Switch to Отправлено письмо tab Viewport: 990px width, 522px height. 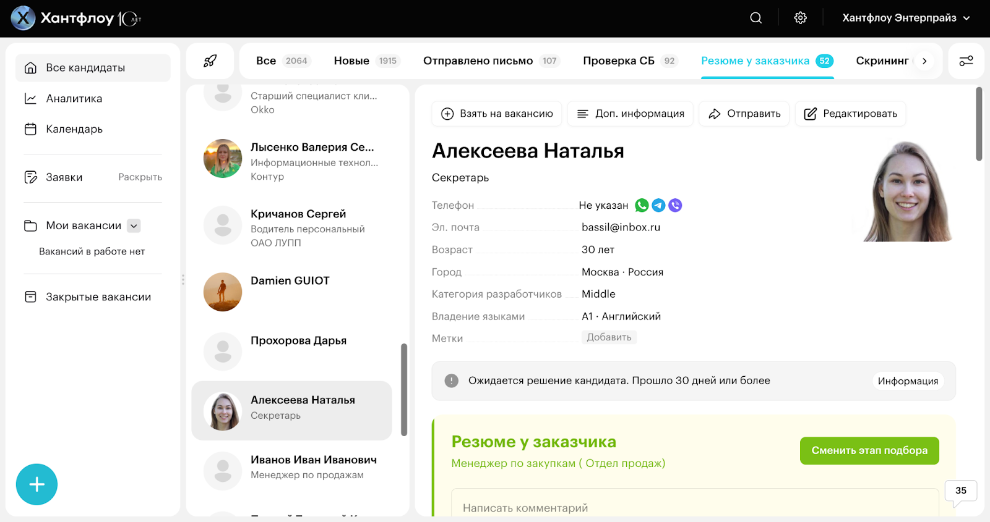(491, 61)
